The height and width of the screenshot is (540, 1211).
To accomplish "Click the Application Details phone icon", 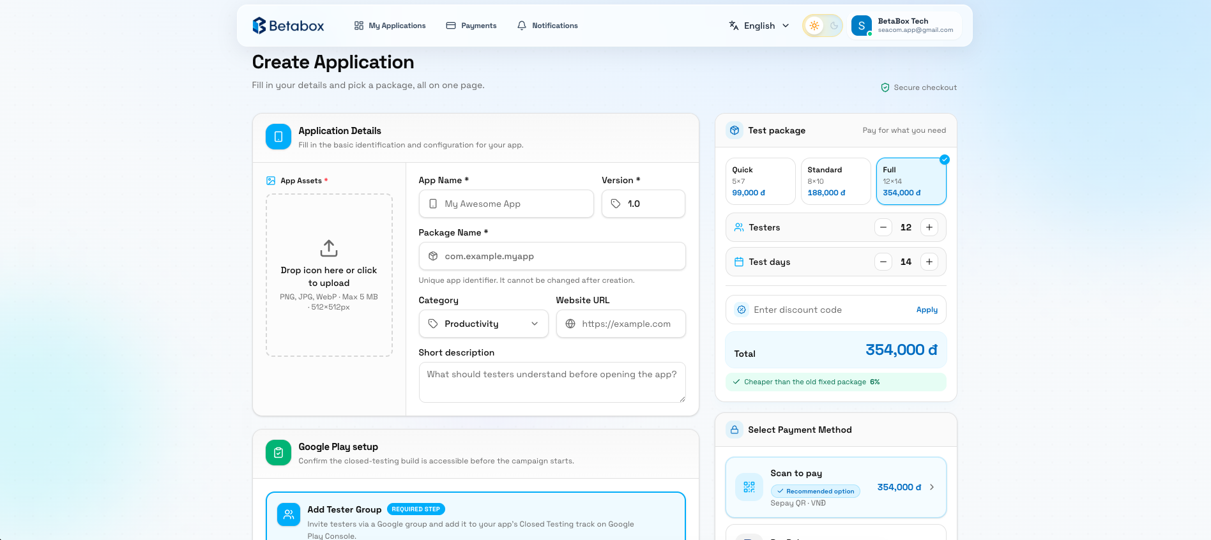I will click(278, 137).
